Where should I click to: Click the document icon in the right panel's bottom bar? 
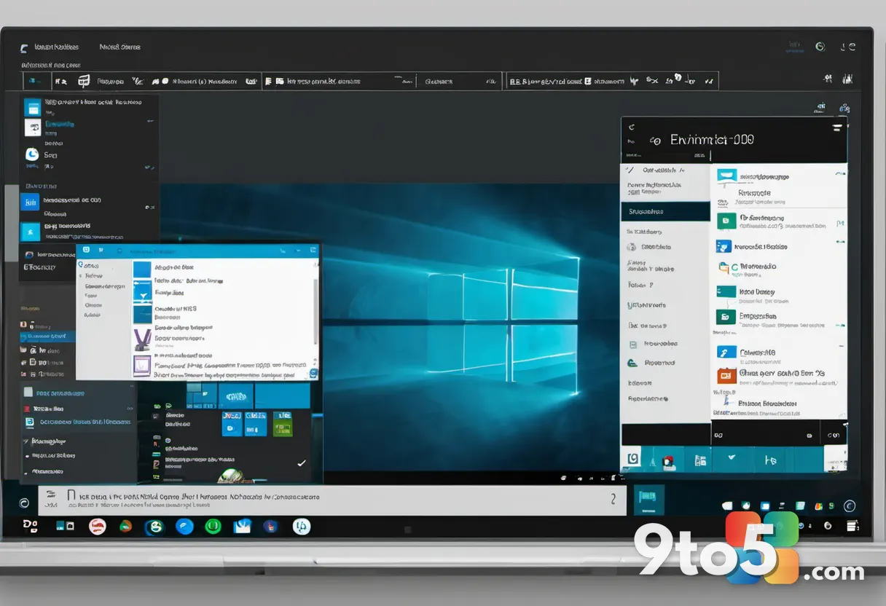[700, 460]
